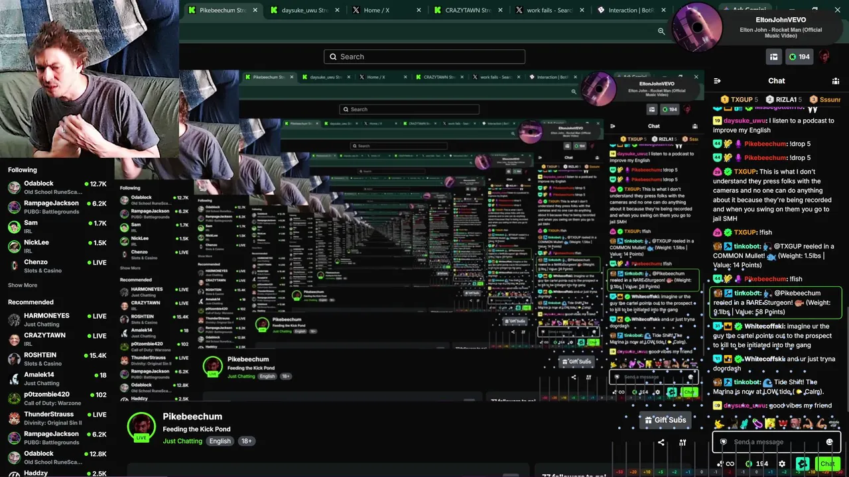The image size is (849, 477).
Task: Close the Pikebeechum browser tab
Action: [x=255, y=10]
